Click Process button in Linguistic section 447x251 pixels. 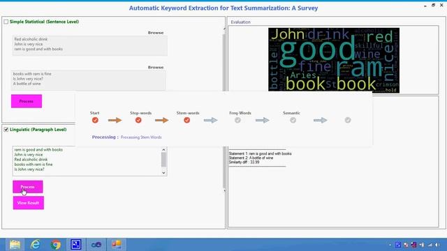pyautogui.click(x=28, y=187)
